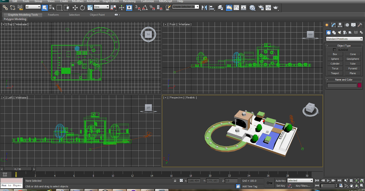This screenshot has width=365, height=191.
Task: Select the Lights creation category
Action: coord(339,32)
